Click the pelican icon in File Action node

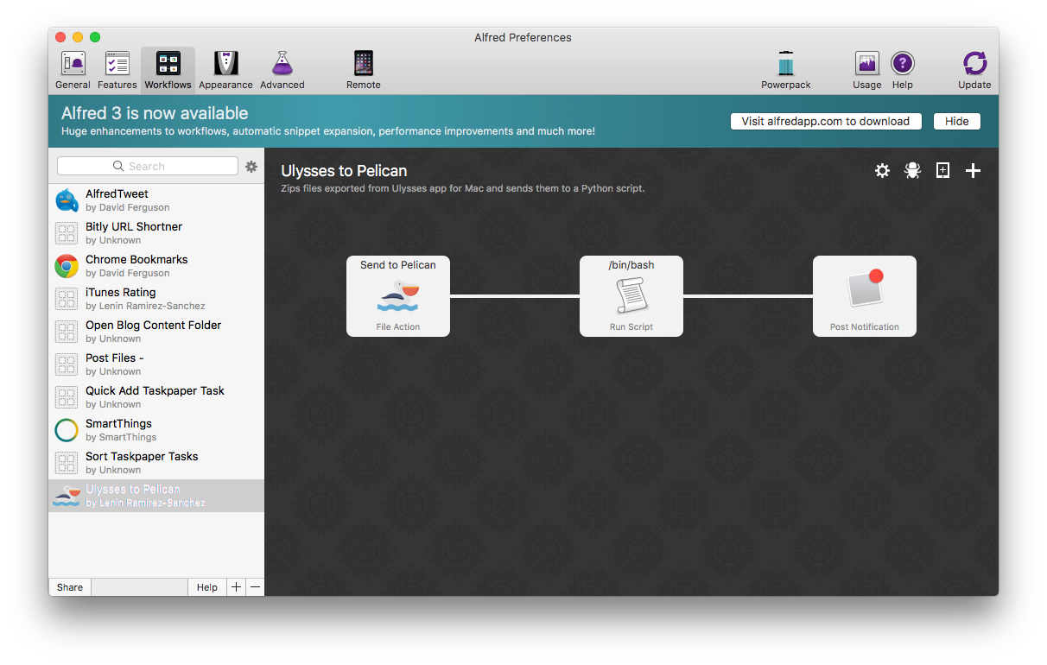click(x=398, y=296)
